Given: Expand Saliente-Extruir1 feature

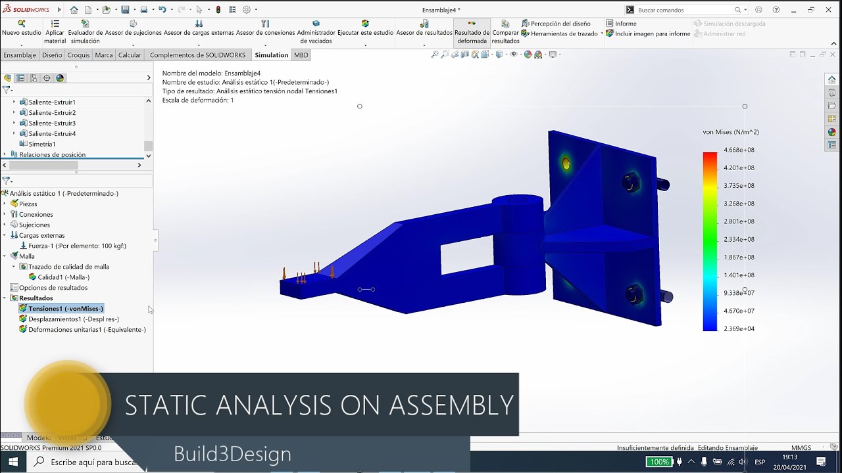Looking at the screenshot, I should (14, 102).
